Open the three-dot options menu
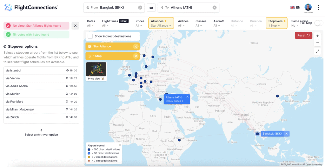This screenshot has width=325, height=167. click(x=319, y=7)
